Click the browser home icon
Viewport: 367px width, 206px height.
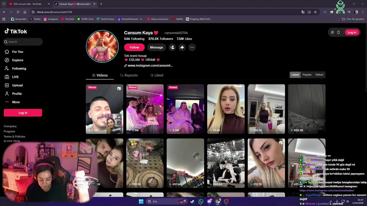tap(25, 12)
